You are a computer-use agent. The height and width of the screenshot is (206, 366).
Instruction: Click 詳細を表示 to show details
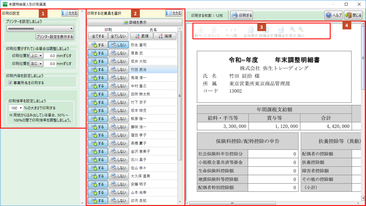pos(134,22)
